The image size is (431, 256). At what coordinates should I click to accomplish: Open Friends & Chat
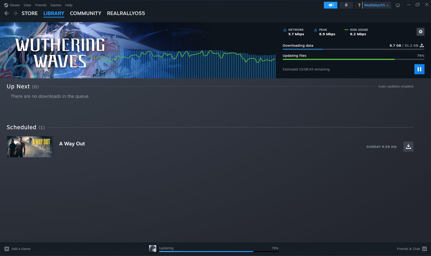coord(408,249)
